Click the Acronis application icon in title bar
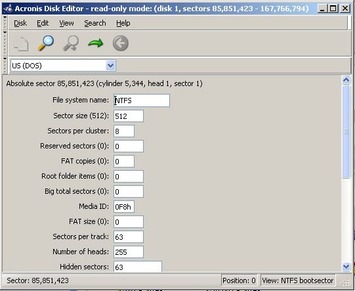The height and width of the screenshot is (291, 355). click(8, 9)
